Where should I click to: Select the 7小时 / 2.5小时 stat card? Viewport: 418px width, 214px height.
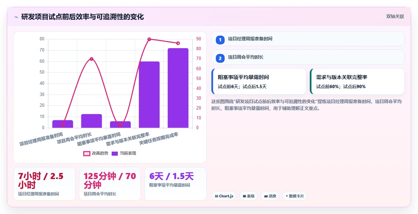pos(44,184)
